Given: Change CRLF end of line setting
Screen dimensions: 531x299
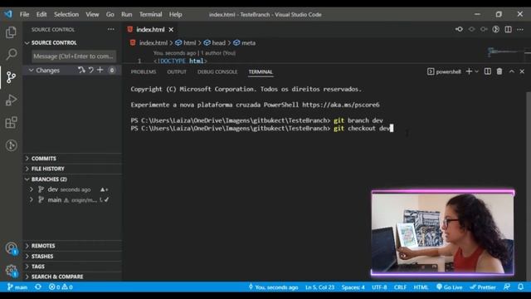Looking at the screenshot, I should click(x=400, y=287).
